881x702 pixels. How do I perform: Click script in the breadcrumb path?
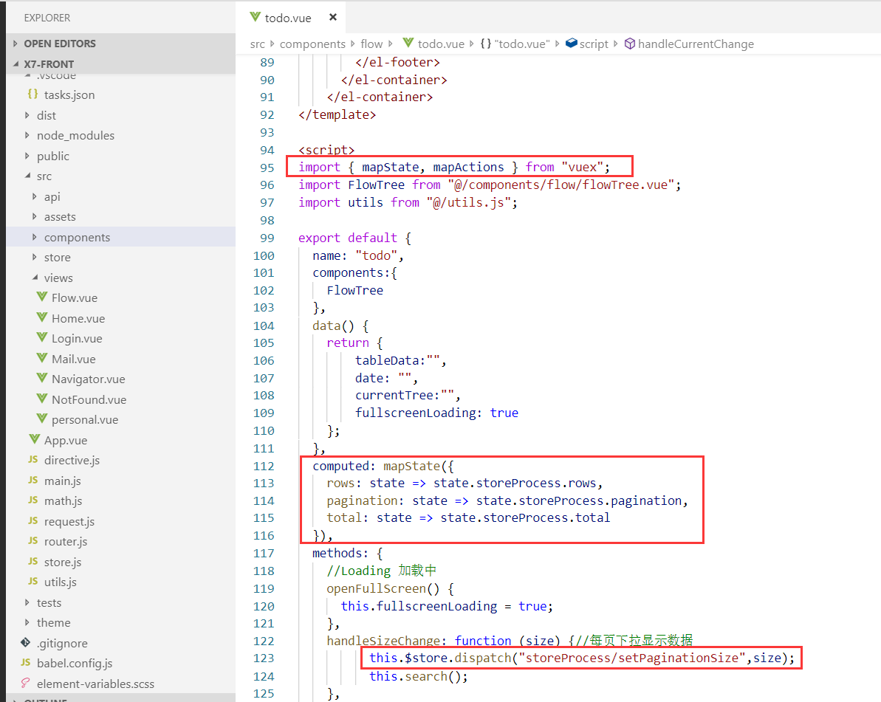click(x=593, y=44)
